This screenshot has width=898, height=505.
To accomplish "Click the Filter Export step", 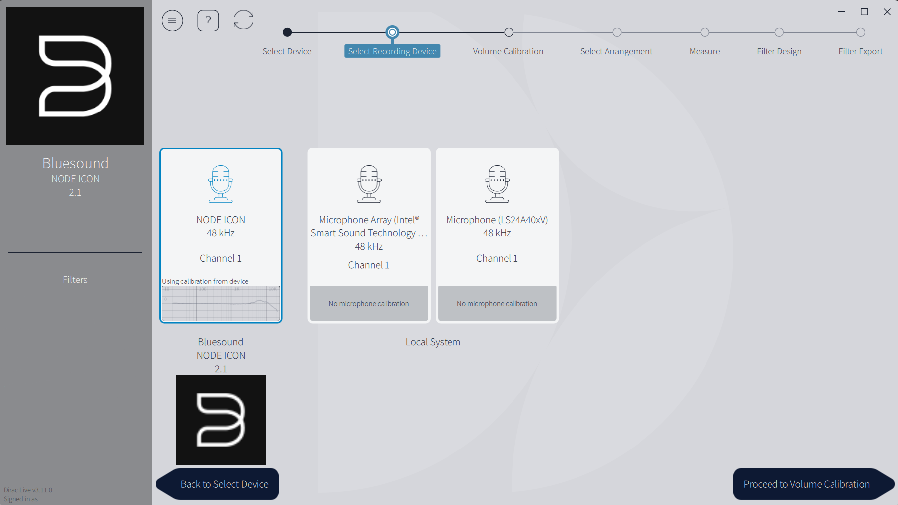I will point(860,33).
